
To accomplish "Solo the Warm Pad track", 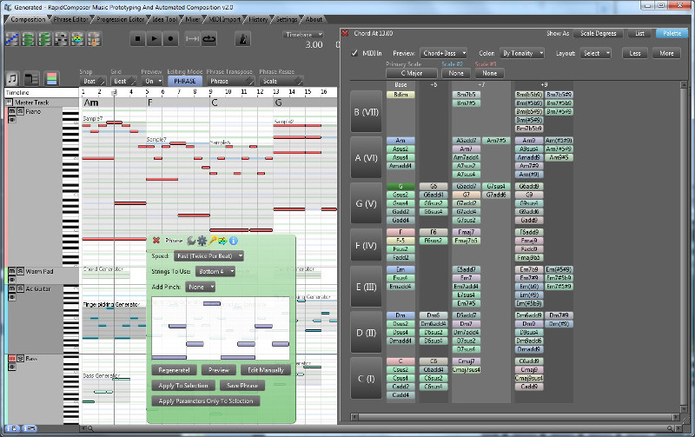I will tap(19, 271).
